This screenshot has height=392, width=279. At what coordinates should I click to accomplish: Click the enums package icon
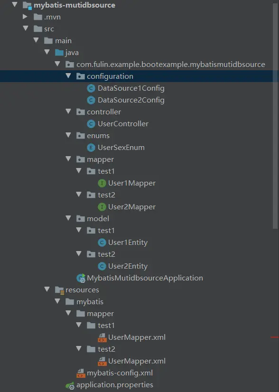click(x=80, y=136)
